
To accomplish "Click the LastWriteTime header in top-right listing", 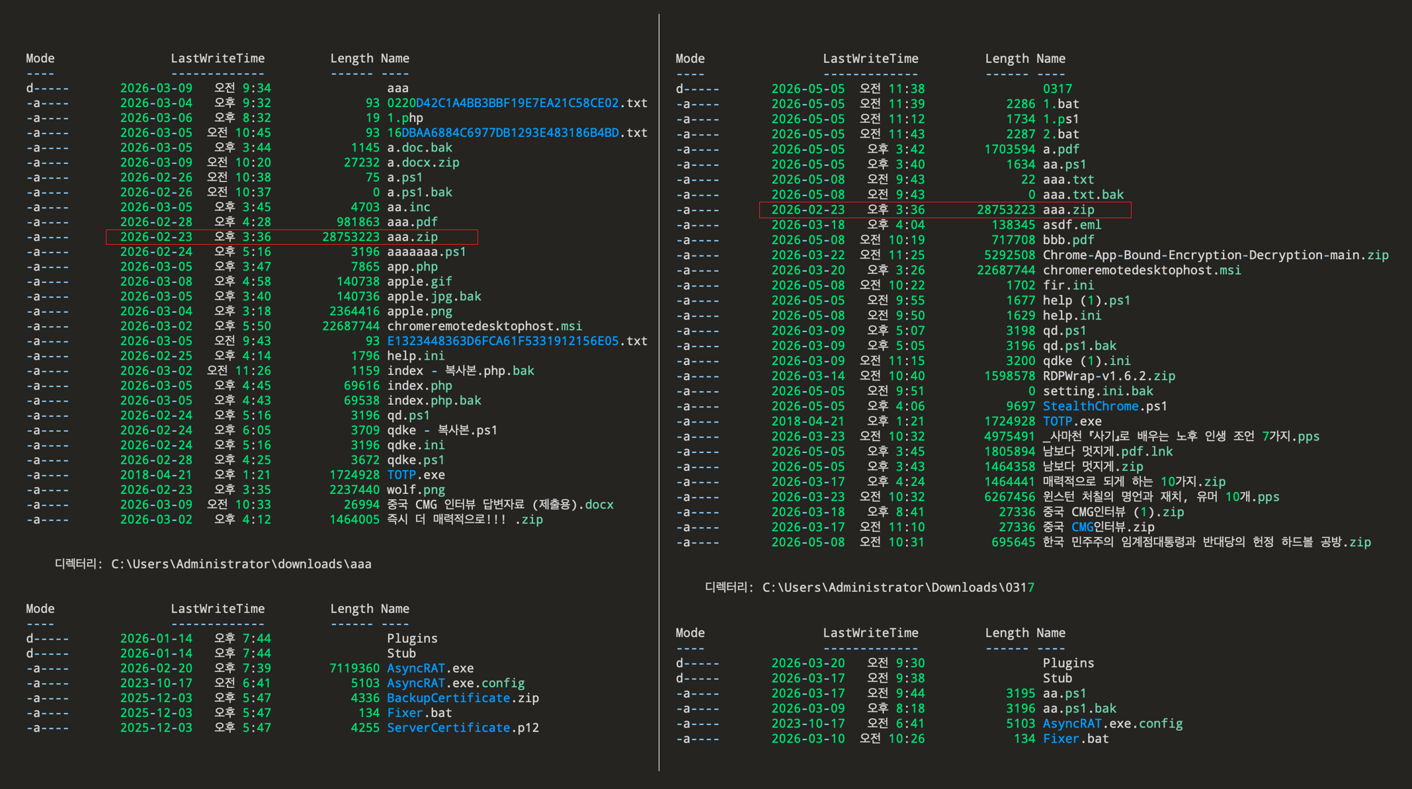I will pos(870,58).
